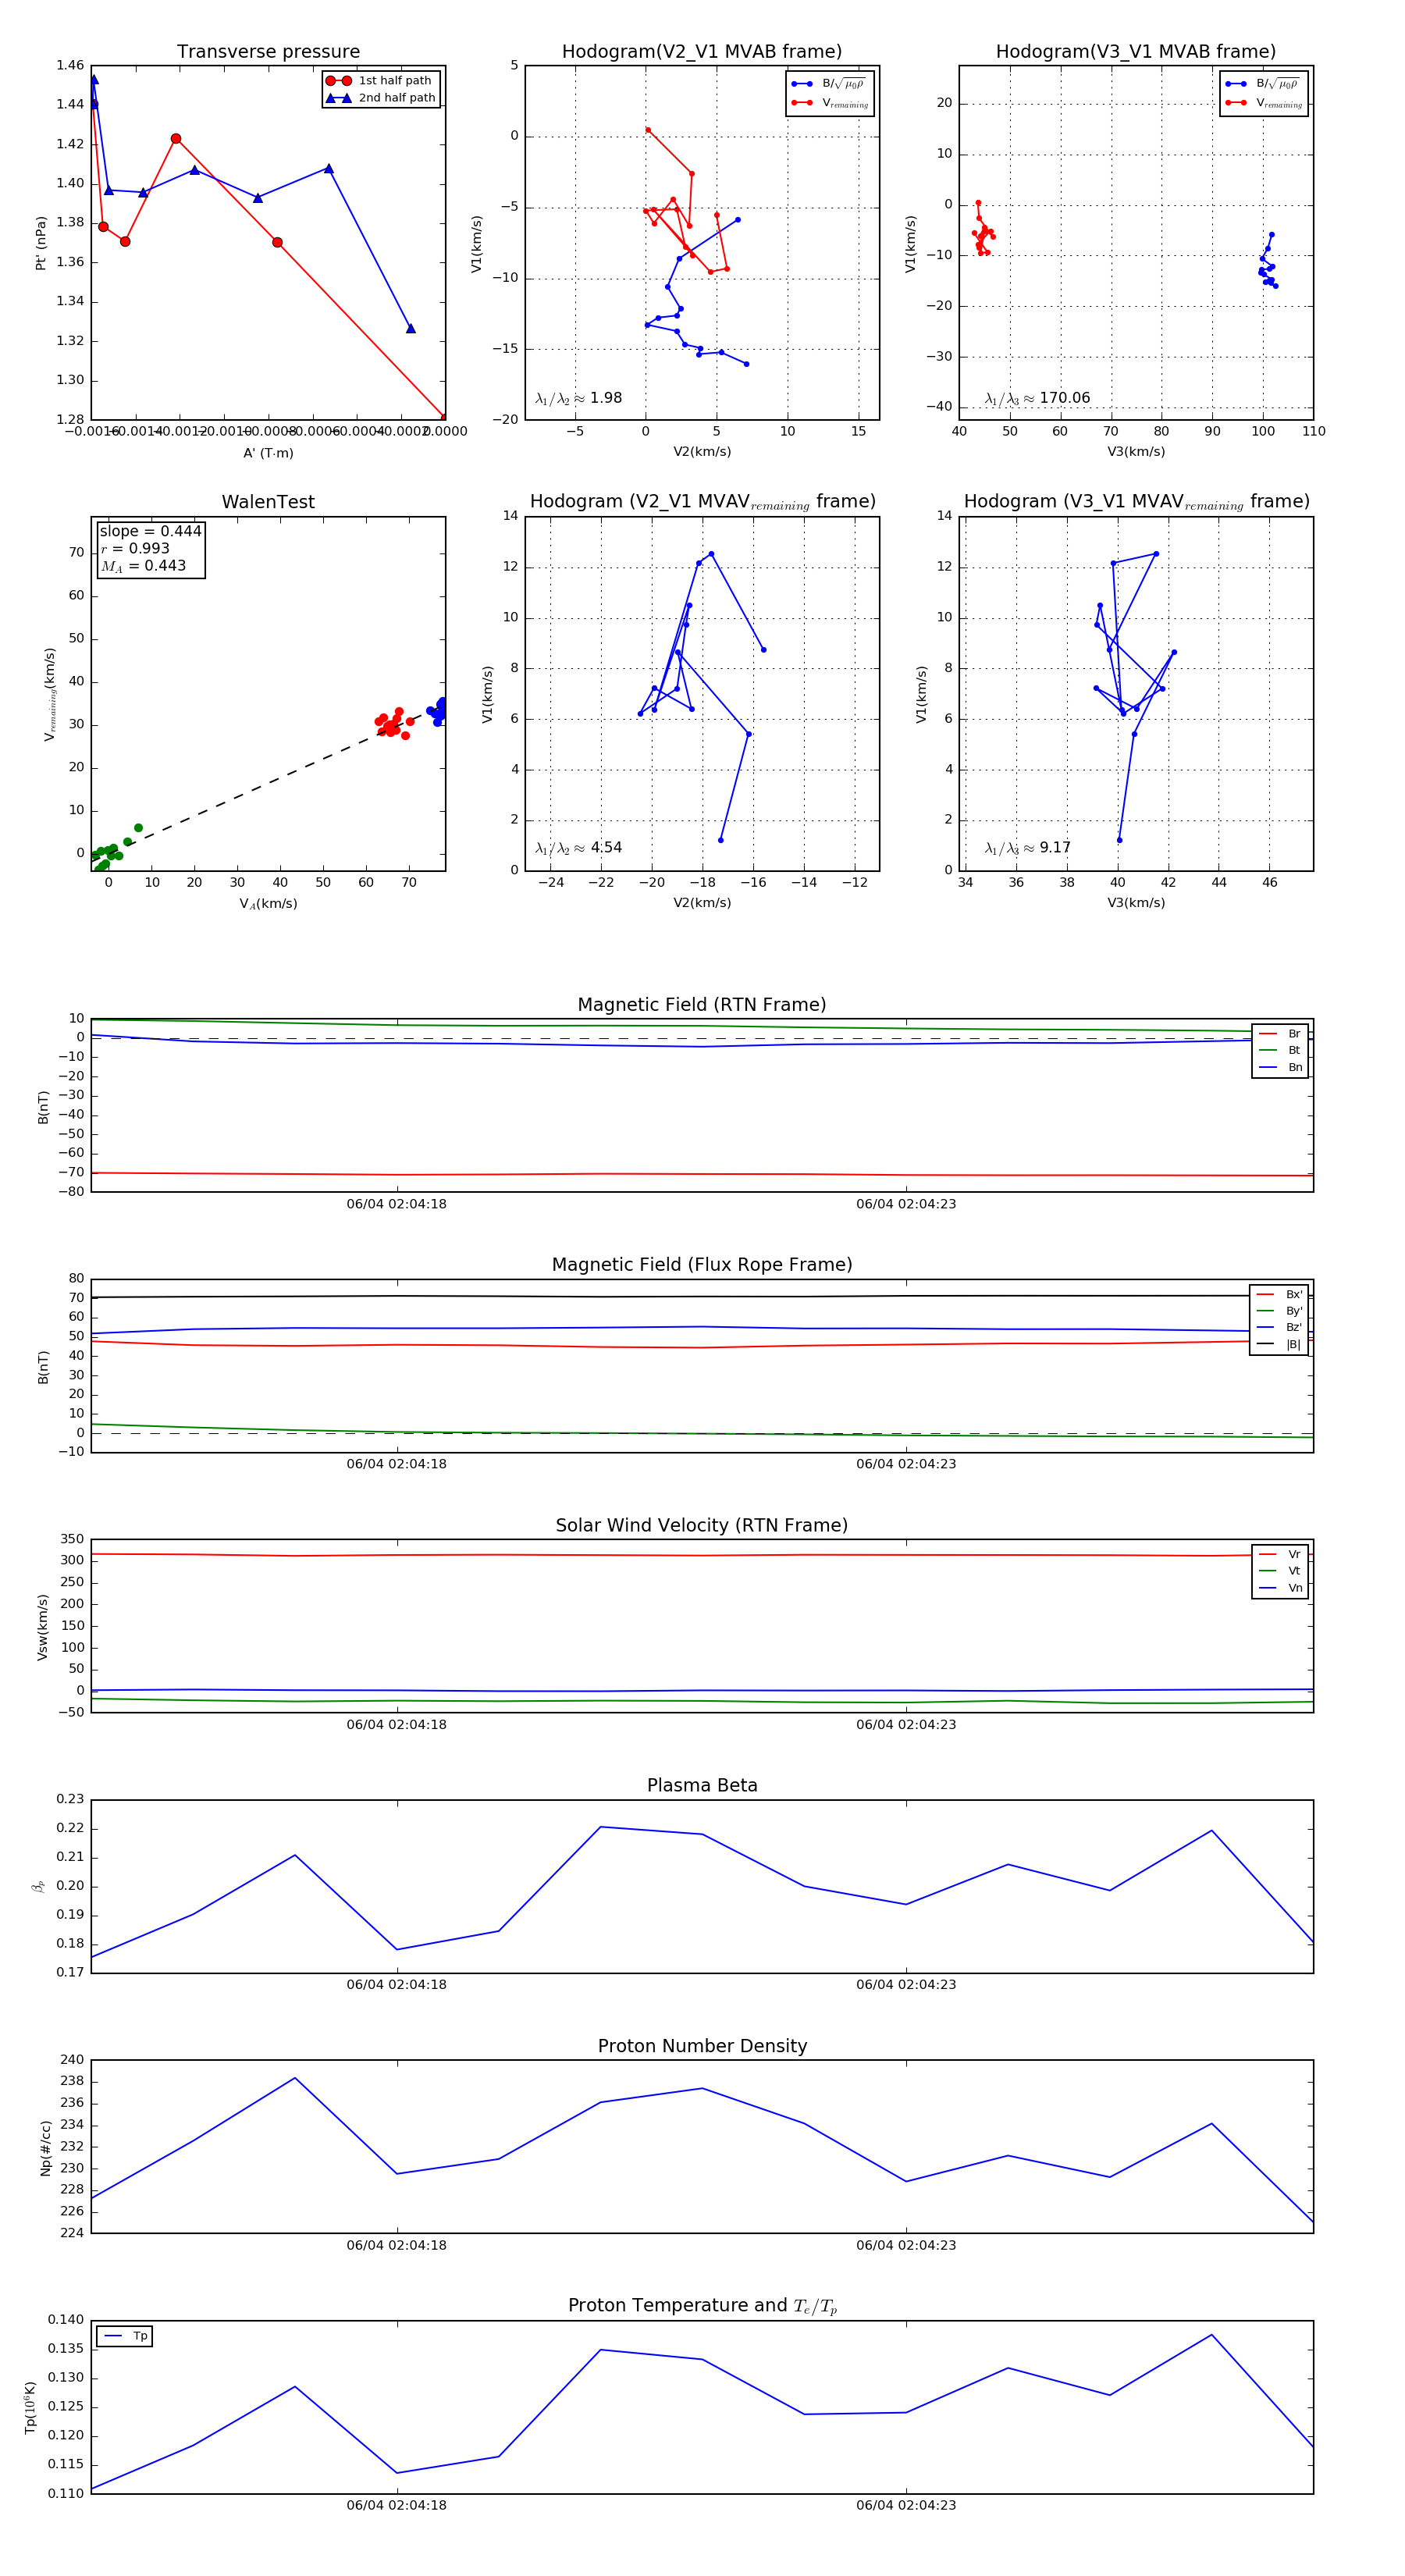
Task: Select the 'Vt' legend entry
Action: pos(1280,1571)
